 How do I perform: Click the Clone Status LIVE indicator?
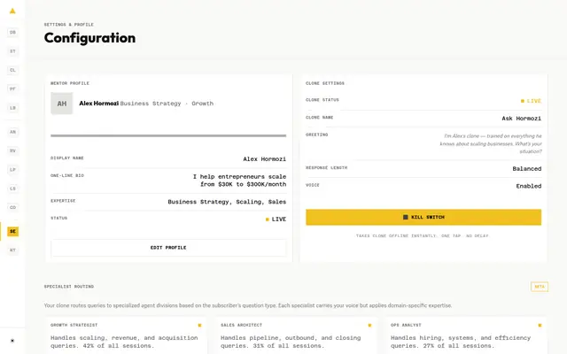coord(531,101)
